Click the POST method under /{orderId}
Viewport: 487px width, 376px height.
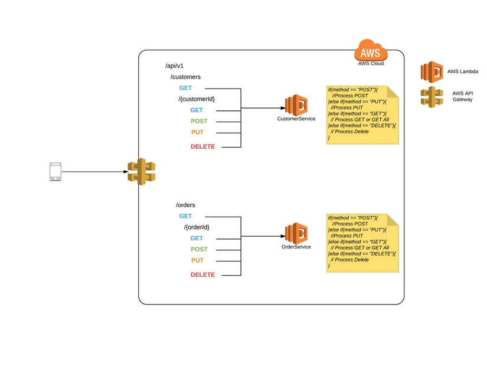[x=199, y=249]
